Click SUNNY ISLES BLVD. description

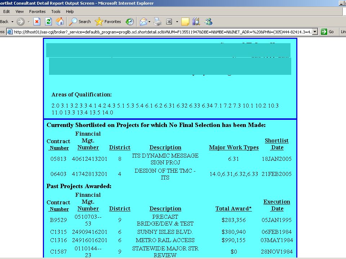[165, 232]
